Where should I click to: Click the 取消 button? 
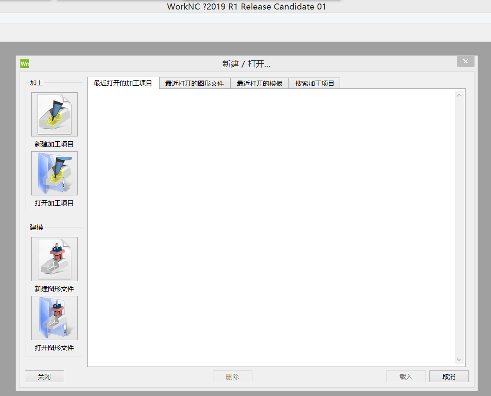tap(449, 377)
